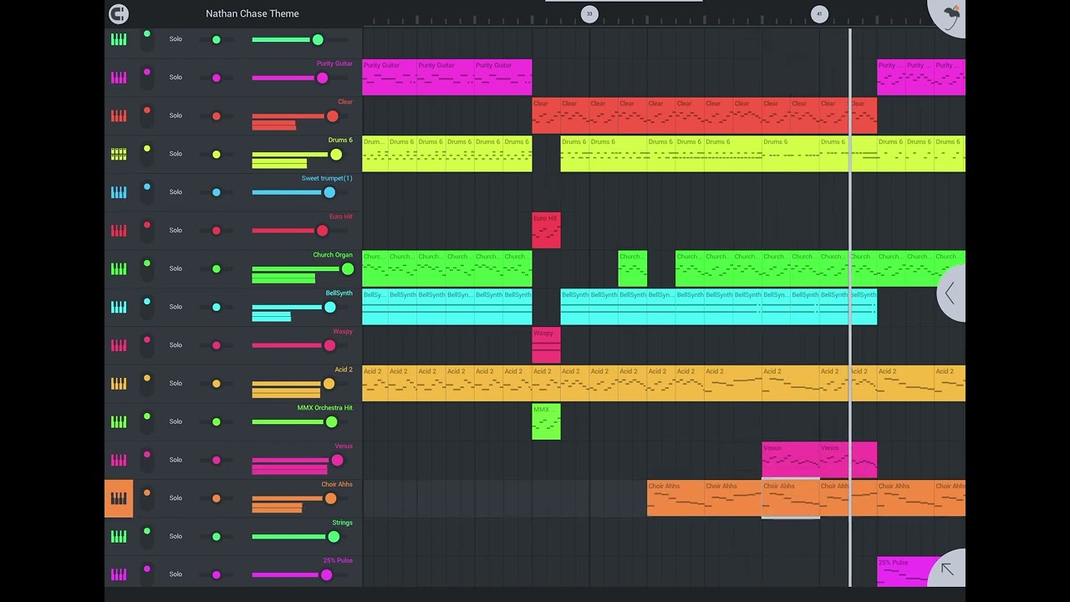Solo the Strings track
The image size is (1070, 602).
click(176, 537)
